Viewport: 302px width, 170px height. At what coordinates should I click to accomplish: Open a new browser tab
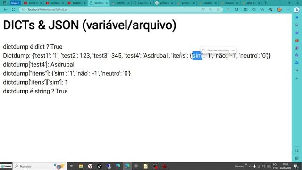pyautogui.click(x=265, y=3)
